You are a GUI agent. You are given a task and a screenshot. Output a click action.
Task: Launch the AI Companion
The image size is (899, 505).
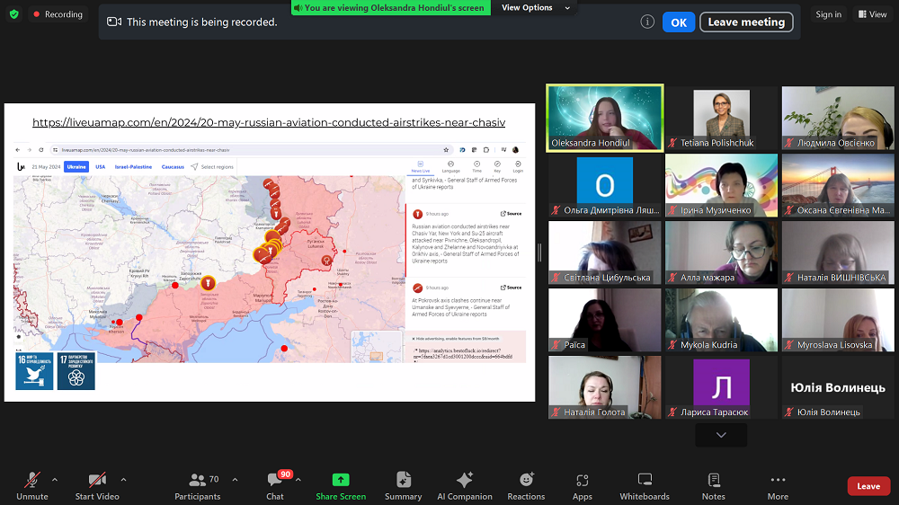(464, 485)
